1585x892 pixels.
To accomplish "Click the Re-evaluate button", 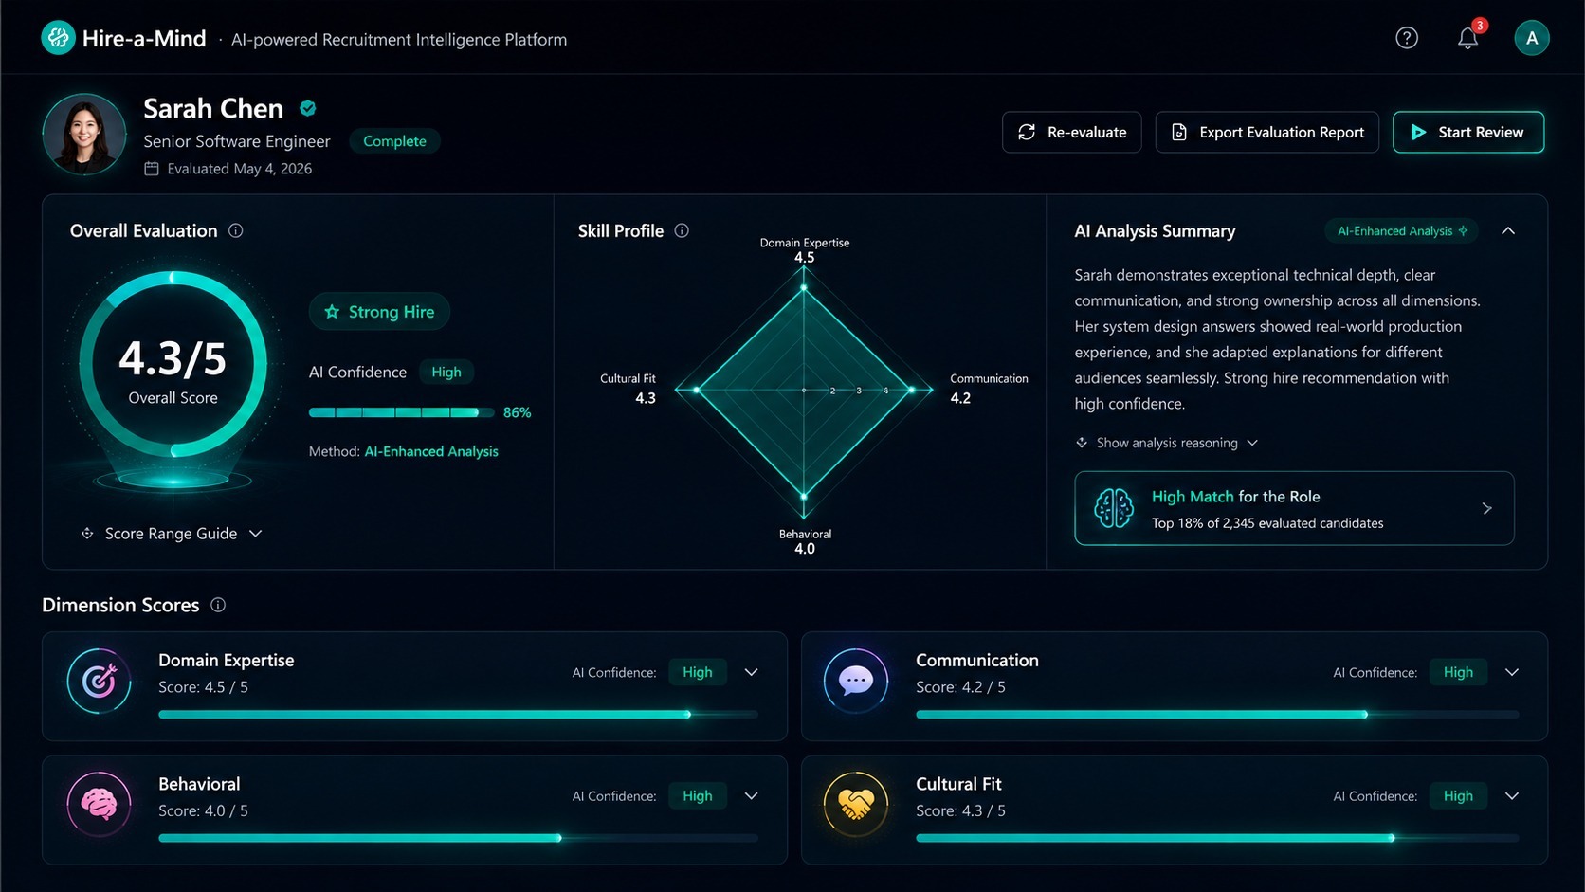I will pyautogui.click(x=1071, y=132).
